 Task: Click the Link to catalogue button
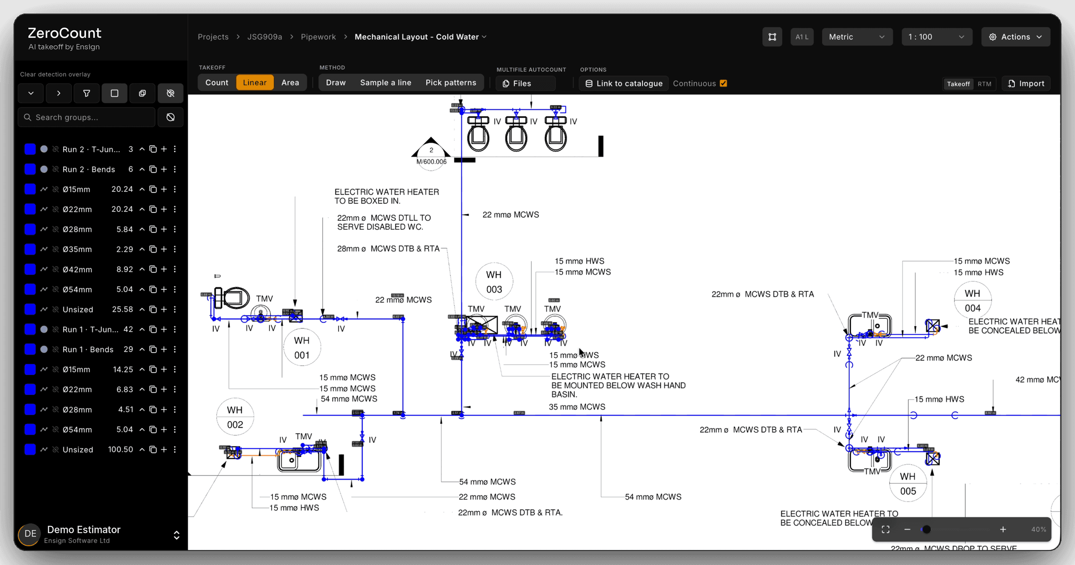(x=624, y=84)
